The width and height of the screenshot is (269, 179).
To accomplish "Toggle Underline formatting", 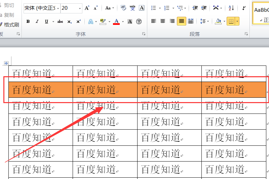I will 46,21.
